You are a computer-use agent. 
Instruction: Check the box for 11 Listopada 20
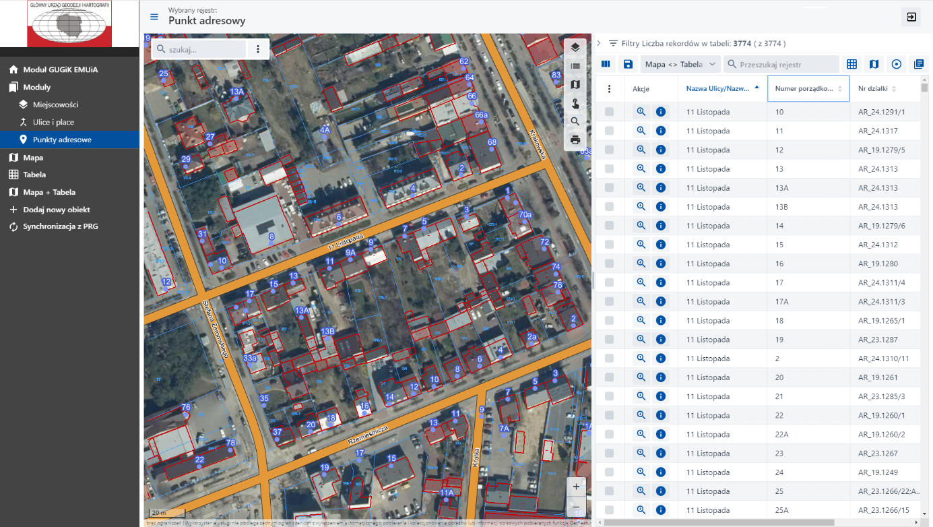[x=609, y=377]
